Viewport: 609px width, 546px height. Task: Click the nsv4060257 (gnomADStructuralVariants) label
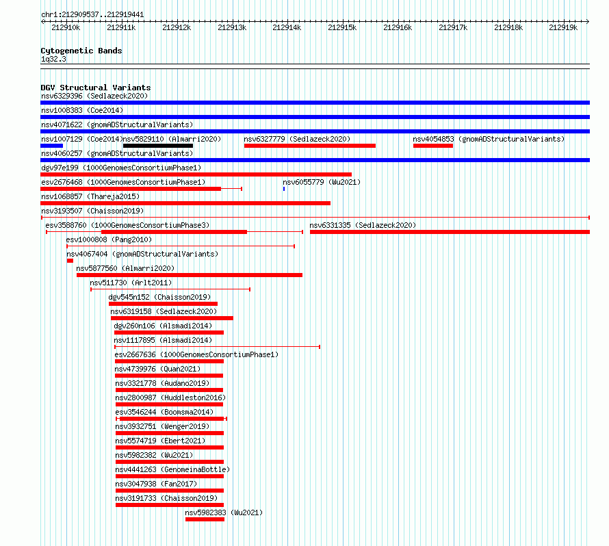point(117,153)
